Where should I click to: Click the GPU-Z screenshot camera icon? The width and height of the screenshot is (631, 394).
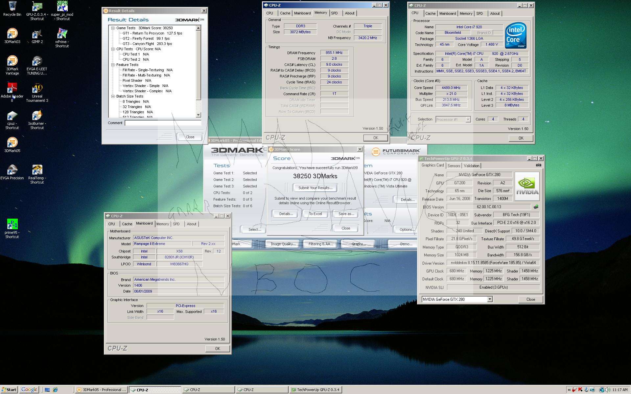(x=538, y=165)
